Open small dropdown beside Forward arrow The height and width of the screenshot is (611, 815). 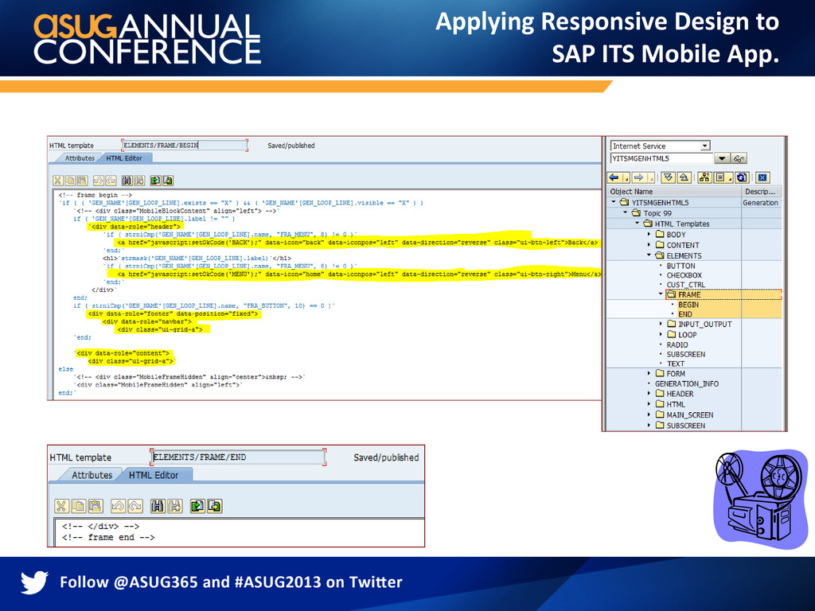coord(651,178)
